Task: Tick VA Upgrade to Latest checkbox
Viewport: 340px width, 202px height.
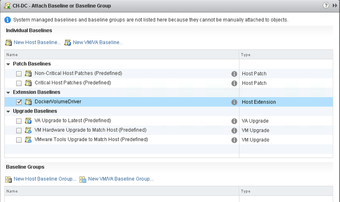Action: tap(19, 121)
